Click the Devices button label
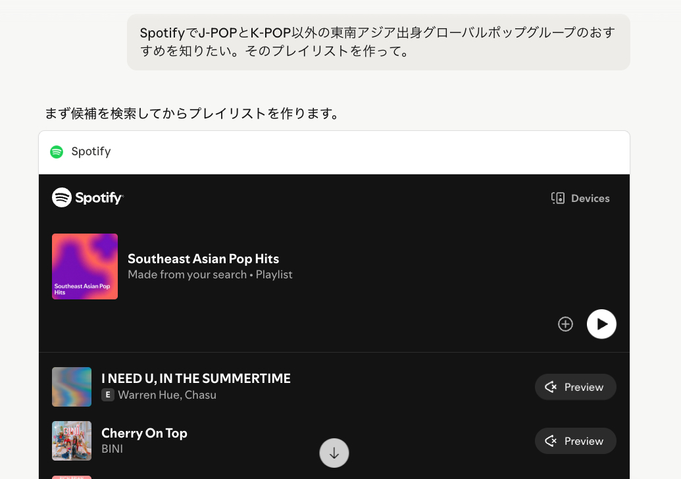This screenshot has width=681, height=479. pos(590,198)
